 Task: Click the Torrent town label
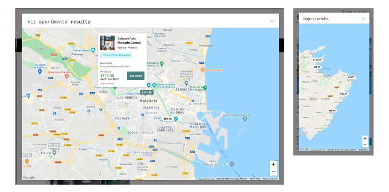pyautogui.click(x=46, y=153)
